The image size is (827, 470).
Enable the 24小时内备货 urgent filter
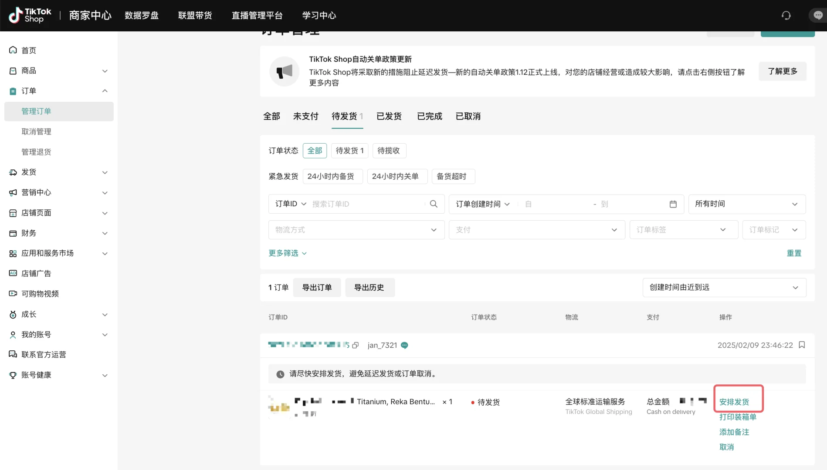332,176
